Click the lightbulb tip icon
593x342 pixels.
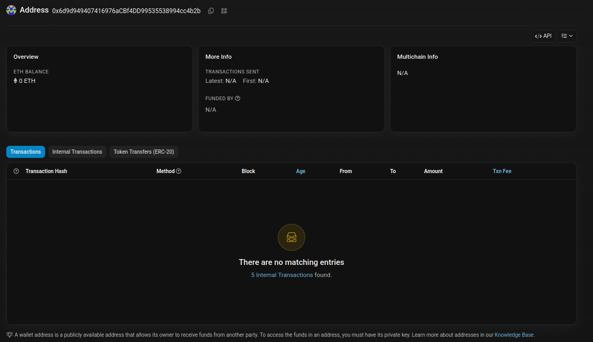(x=9, y=335)
